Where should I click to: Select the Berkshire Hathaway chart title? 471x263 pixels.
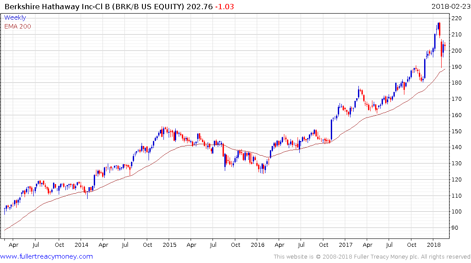94,6
